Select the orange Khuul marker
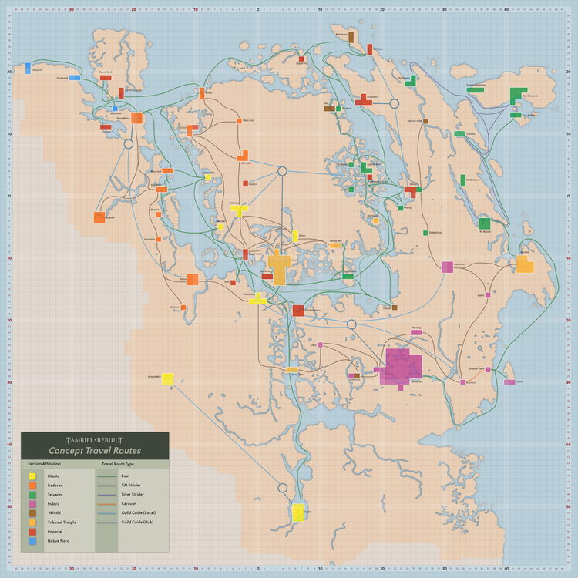 pos(202,93)
